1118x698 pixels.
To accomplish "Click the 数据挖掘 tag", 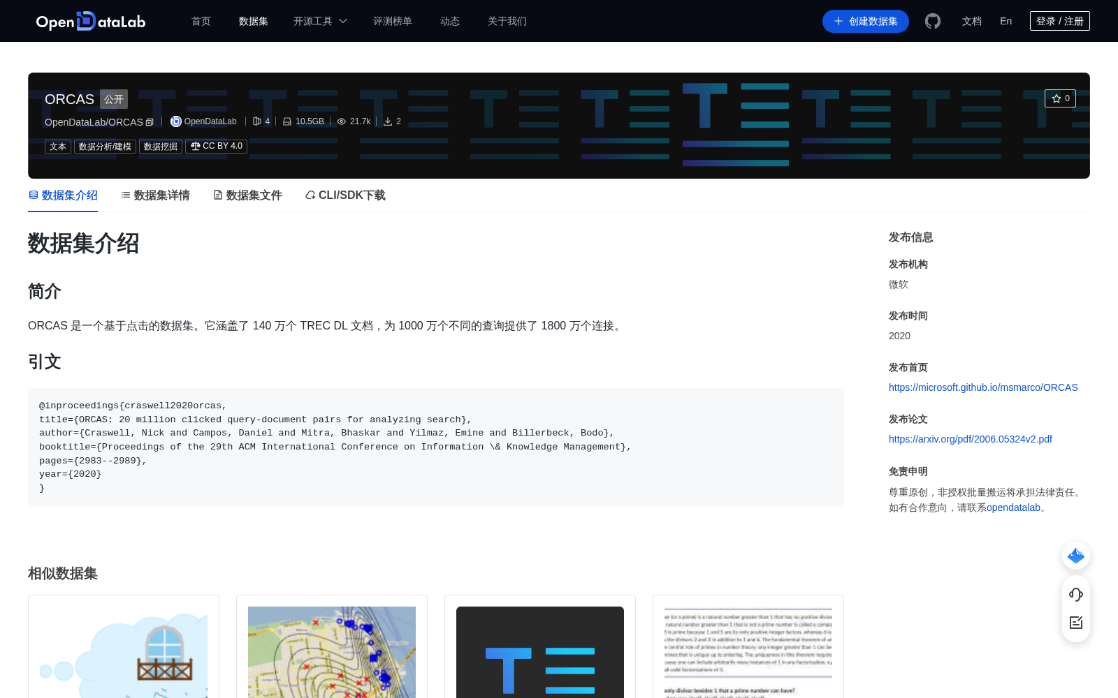I will click(x=161, y=147).
